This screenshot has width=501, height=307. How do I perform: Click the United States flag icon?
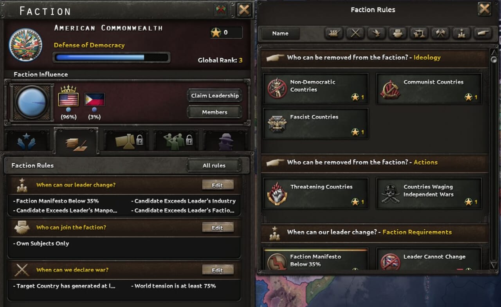click(68, 99)
